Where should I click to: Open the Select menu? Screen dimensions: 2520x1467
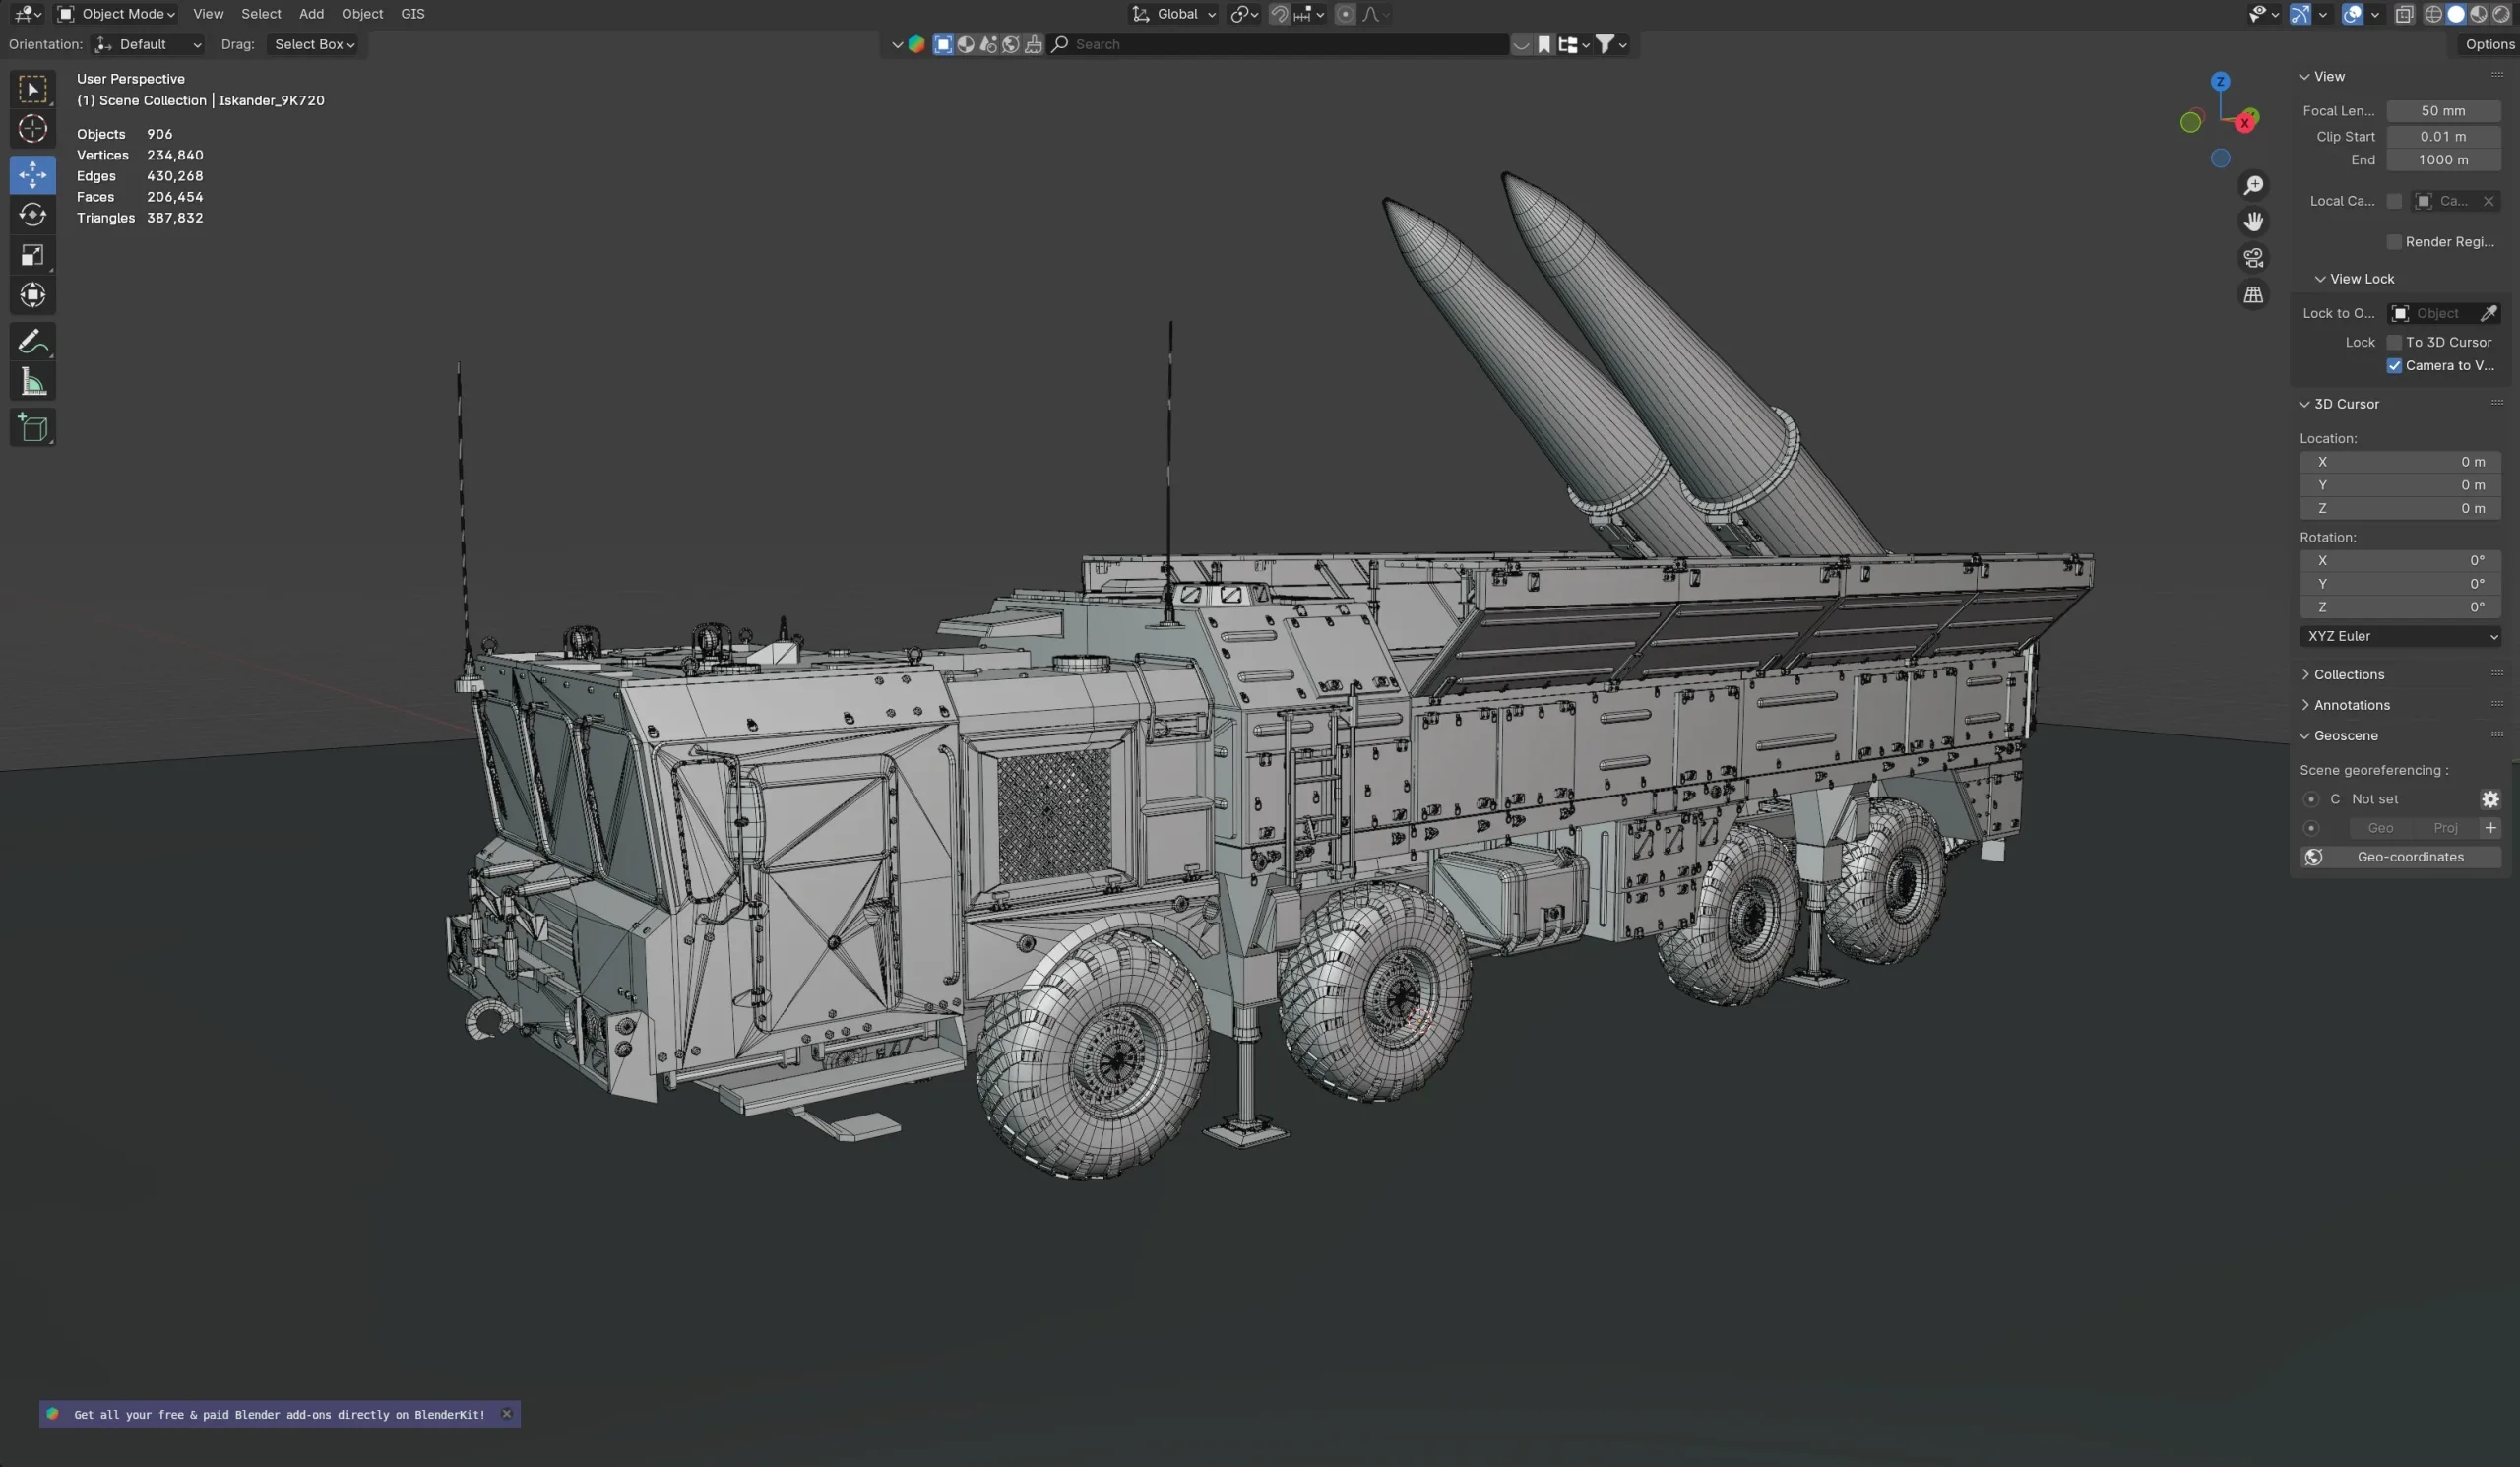click(261, 13)
